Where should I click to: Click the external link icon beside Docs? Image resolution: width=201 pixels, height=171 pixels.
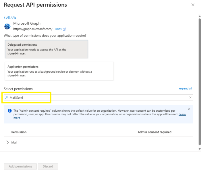(65, 29)
